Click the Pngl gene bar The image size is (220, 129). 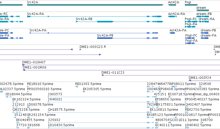(x=191, y=5)
